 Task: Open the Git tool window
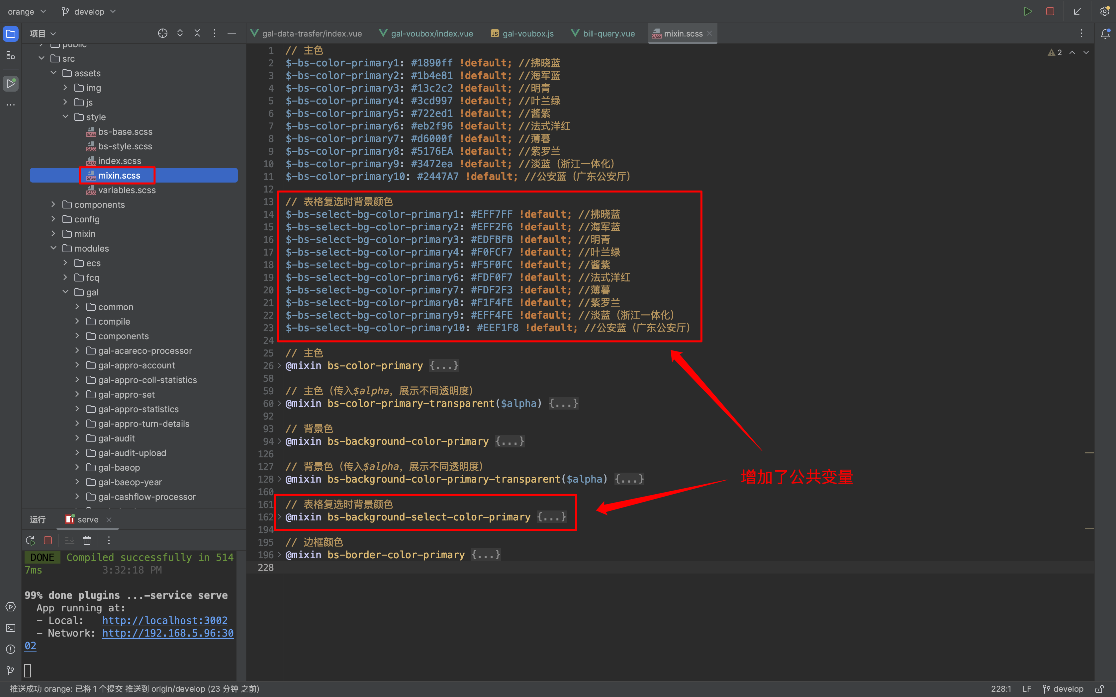coord(11,670)
